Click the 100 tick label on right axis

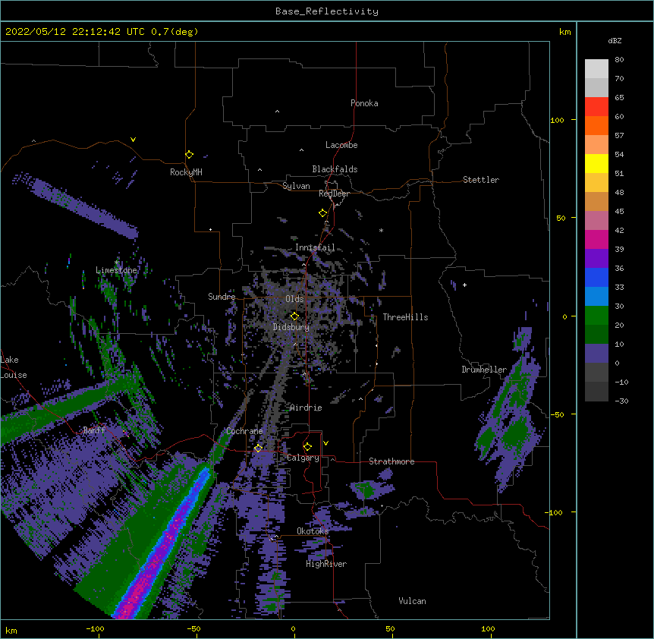(x=557, y=120)
